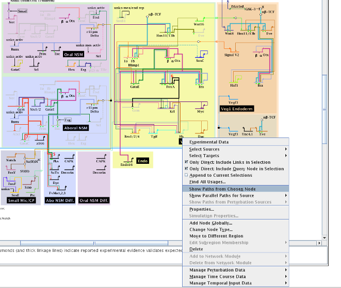This screenshot has height=288, width=341.
Task: Click the Endo16 gene node
Action: pos(127,165)
